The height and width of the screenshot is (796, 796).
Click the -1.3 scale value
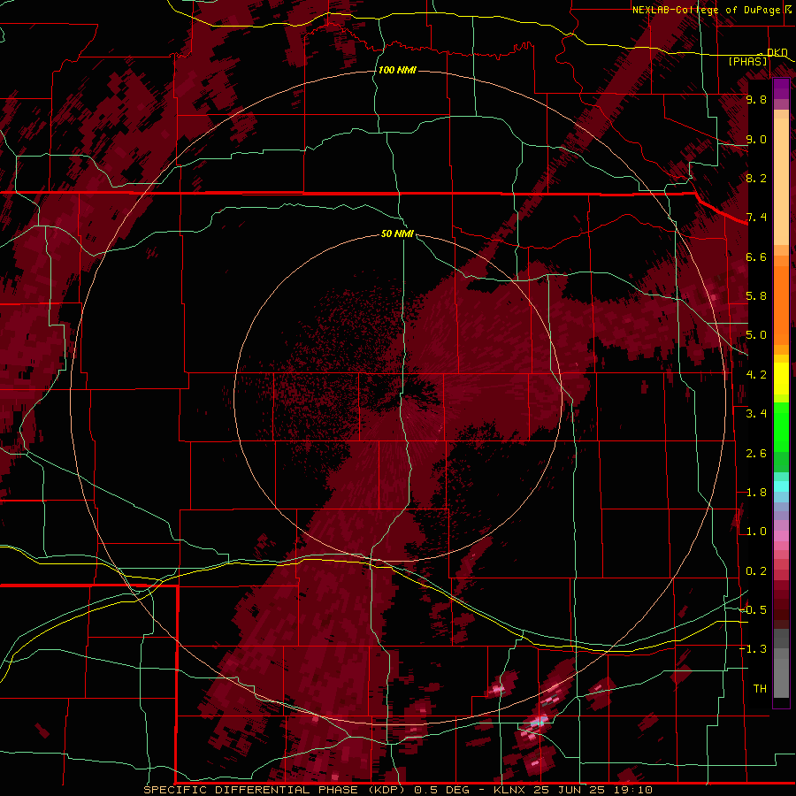754,649
